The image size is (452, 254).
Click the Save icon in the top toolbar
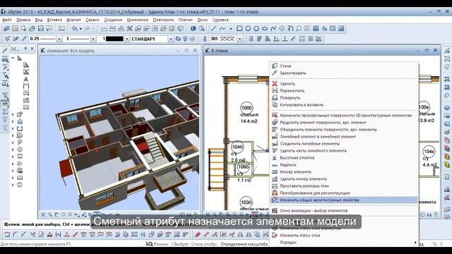41,28
